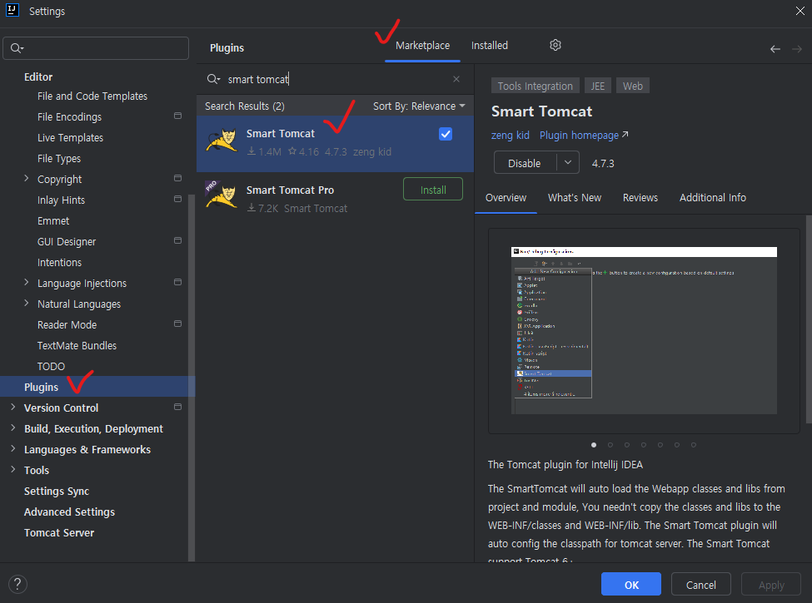
Task: Open Tomcat Server settings page
Action: coord(59,532)
